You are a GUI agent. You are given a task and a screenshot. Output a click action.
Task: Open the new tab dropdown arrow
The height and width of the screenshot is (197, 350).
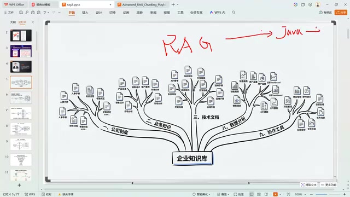tap(178, 4)
